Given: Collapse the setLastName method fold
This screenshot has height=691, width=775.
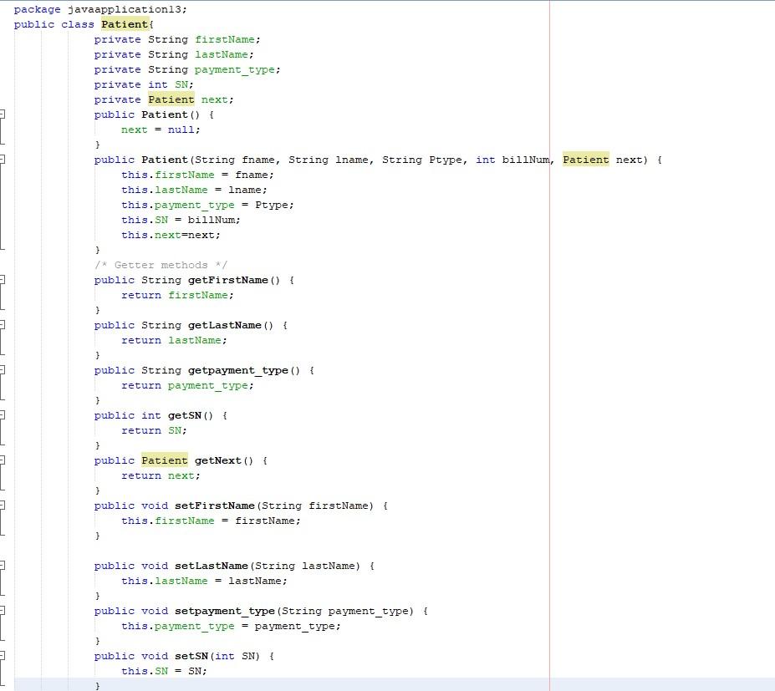Looking at the screenshot, I should [x=3, y=566].
